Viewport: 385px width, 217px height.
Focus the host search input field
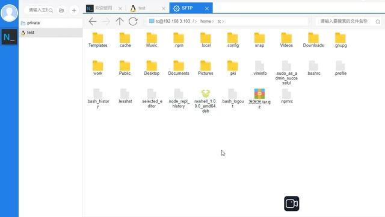[38, 10]
